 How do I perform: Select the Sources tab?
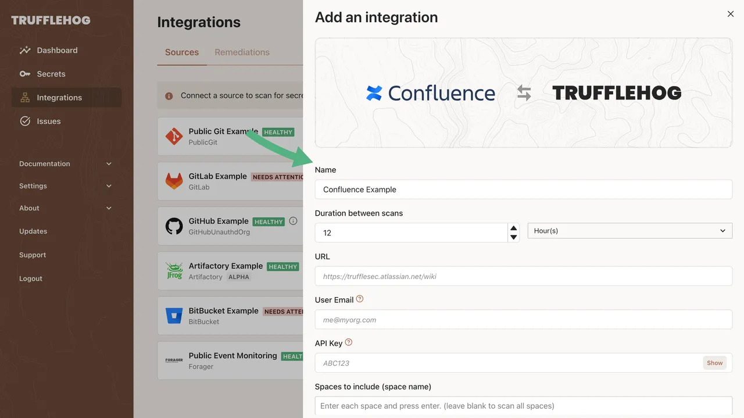181,52
